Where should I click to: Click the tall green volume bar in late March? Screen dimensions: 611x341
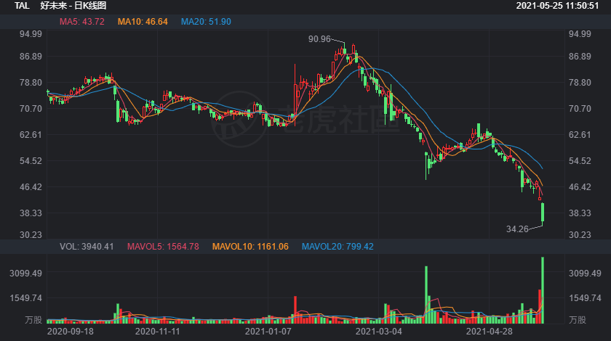[426, 295]
